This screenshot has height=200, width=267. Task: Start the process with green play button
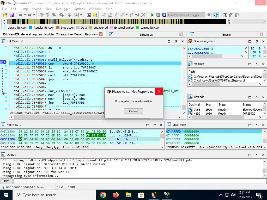pos(152,15)
